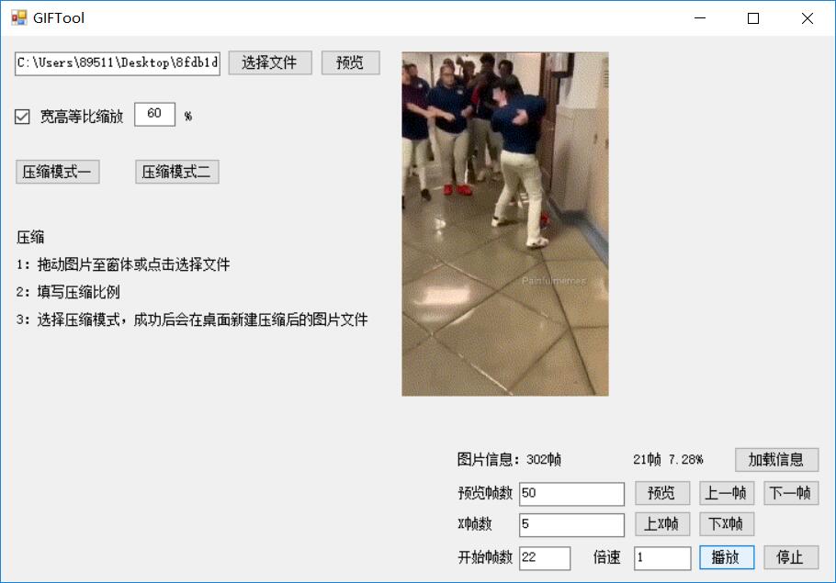The height and width of the screenshot is (583, 836).
Task: Click the X帧数 label
Action: pyautogui.click(x=475, y=524)
